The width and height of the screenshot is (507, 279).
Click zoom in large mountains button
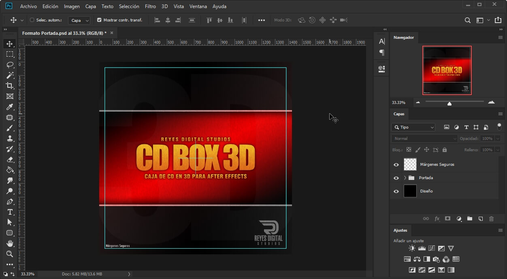(491, 102)
